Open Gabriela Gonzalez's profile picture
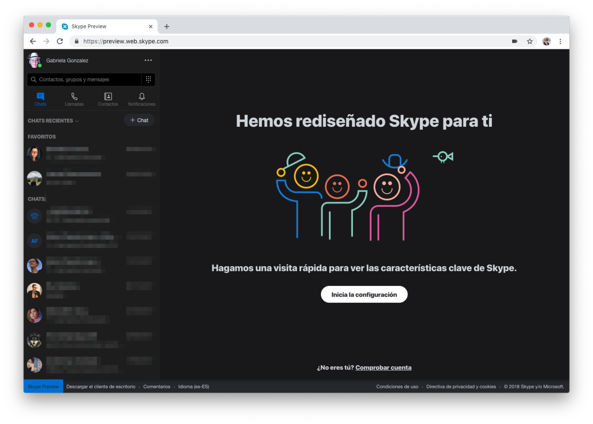The height and width of the screenshot is (424, 593). (x=34, y=60)
